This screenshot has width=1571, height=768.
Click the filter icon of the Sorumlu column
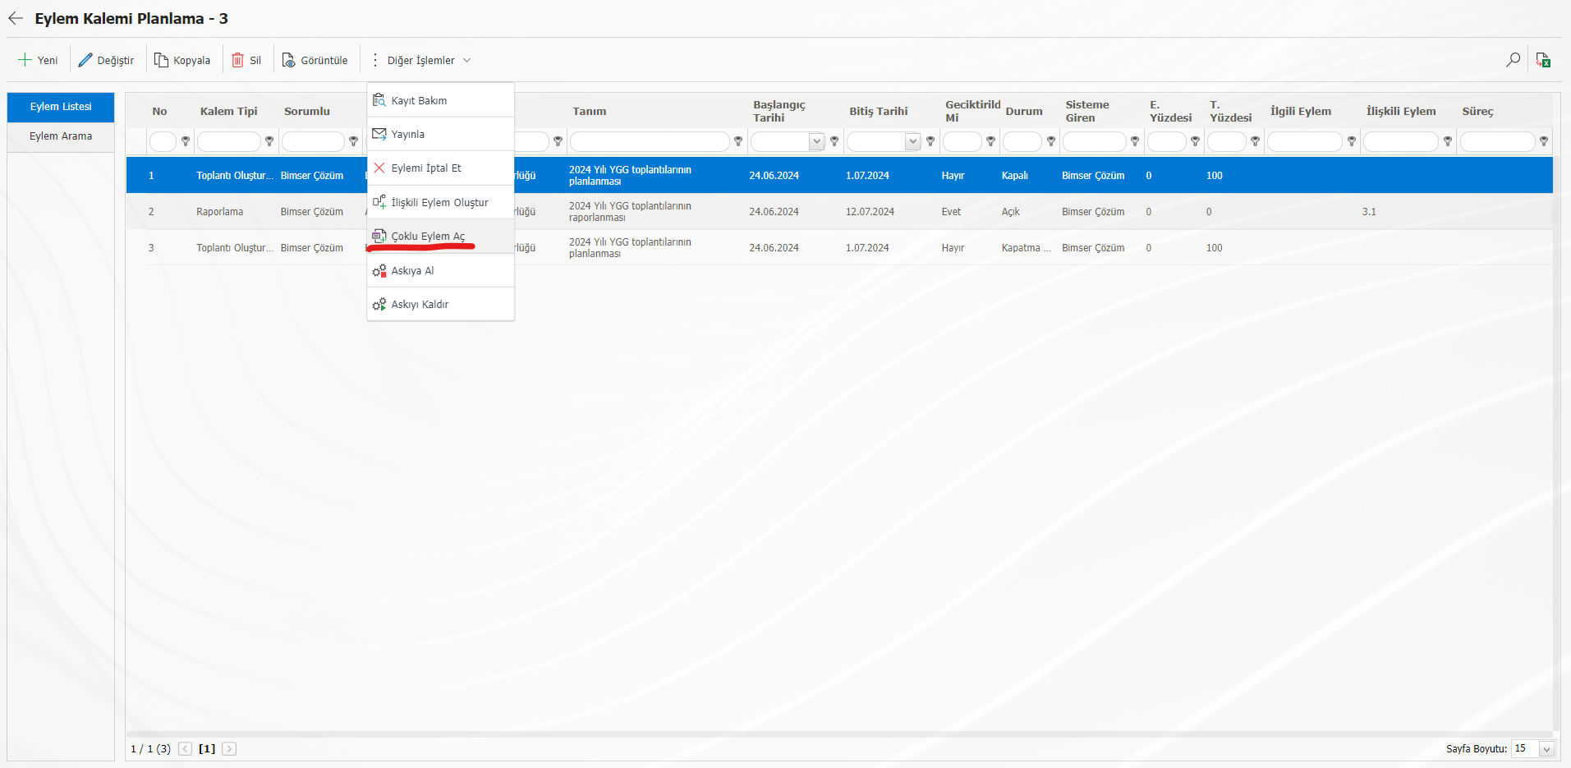click(x=354, y=141)
